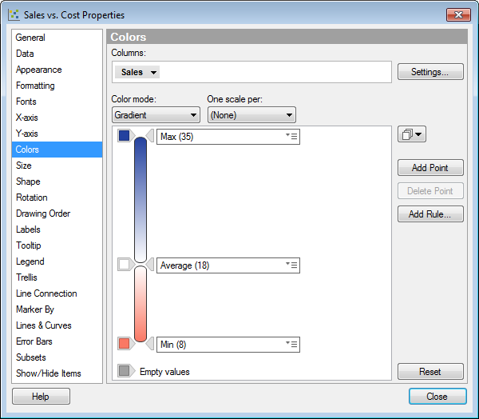Open the Line Connection page
The width and height of the screenshot is (479, 419).
57,293
